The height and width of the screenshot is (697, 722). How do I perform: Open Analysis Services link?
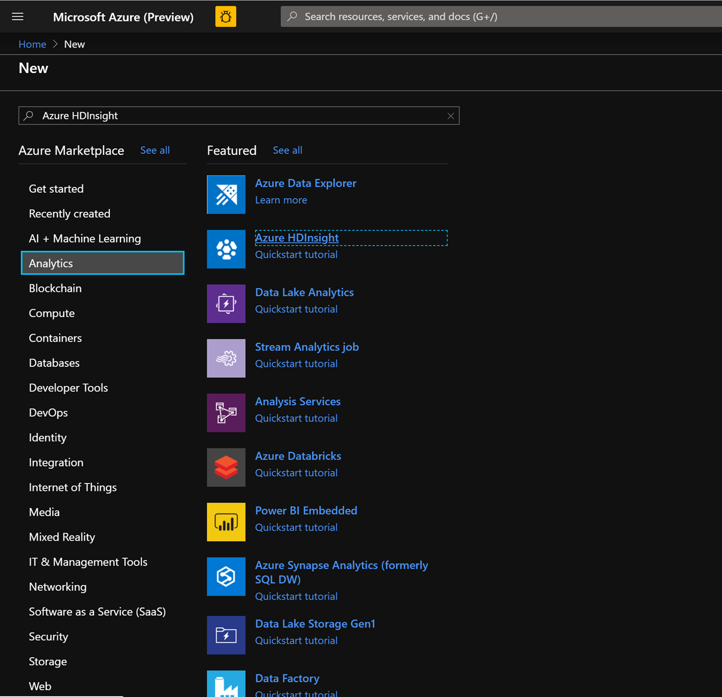coord(298,401)
